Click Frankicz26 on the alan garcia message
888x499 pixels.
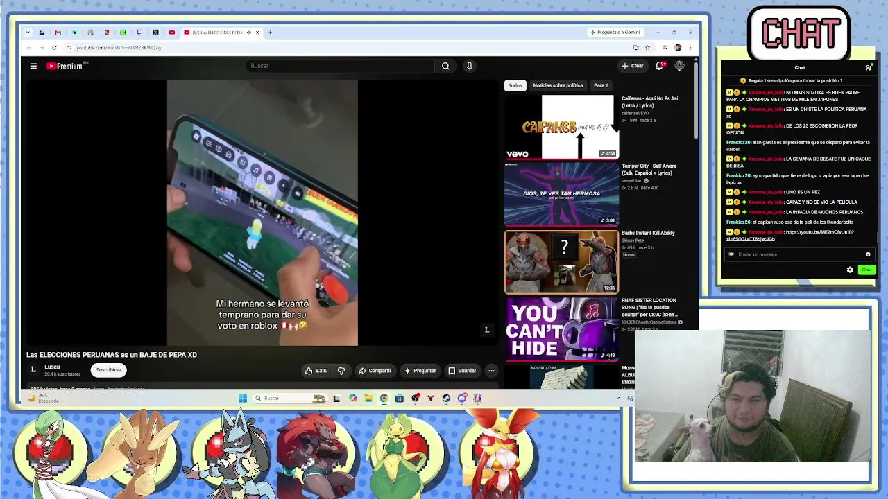pos(739,142)
